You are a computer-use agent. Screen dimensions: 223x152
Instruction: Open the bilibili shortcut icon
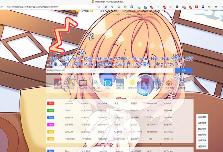pos(58,82)
